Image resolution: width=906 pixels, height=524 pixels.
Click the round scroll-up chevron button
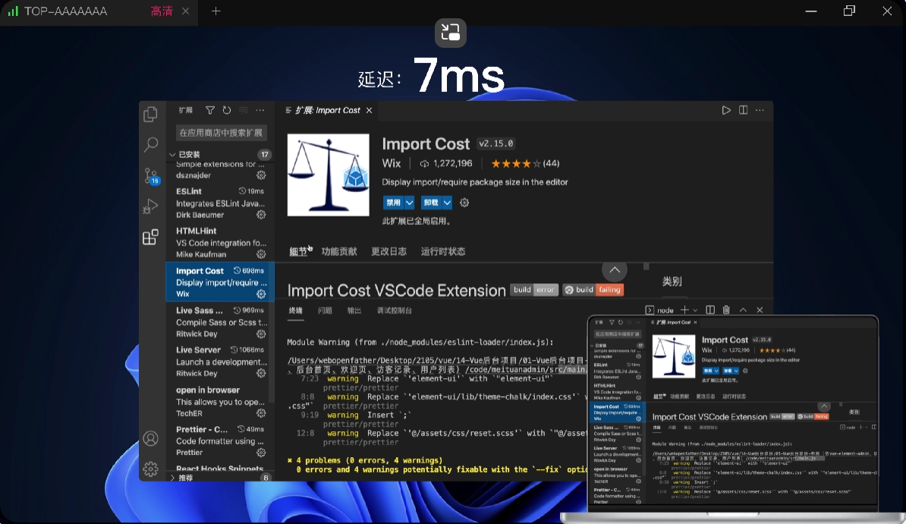tap(615, 270)
